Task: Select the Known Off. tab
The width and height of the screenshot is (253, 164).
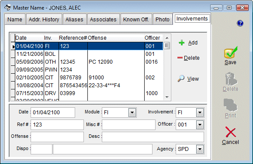Action: tap(136, 19)
